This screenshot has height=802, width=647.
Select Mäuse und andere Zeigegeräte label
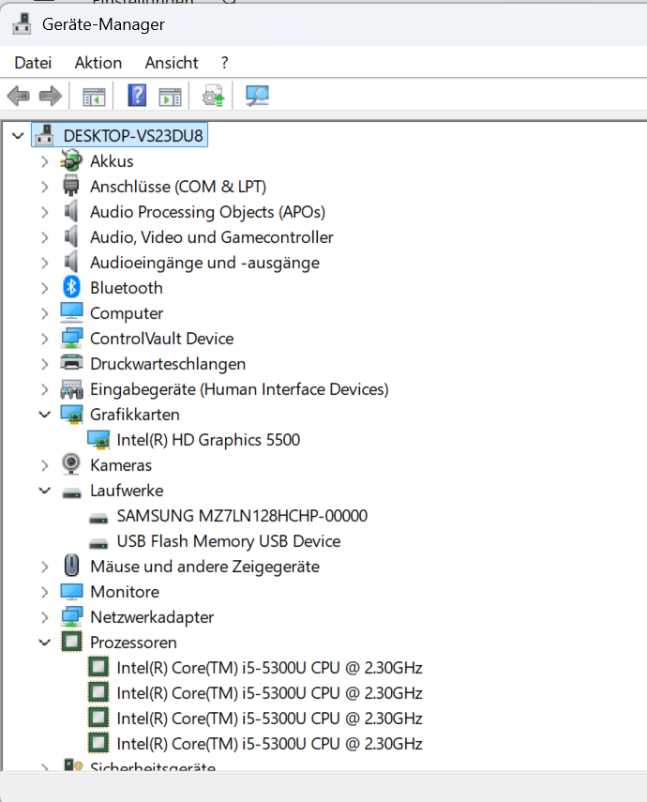pos(204,567)
